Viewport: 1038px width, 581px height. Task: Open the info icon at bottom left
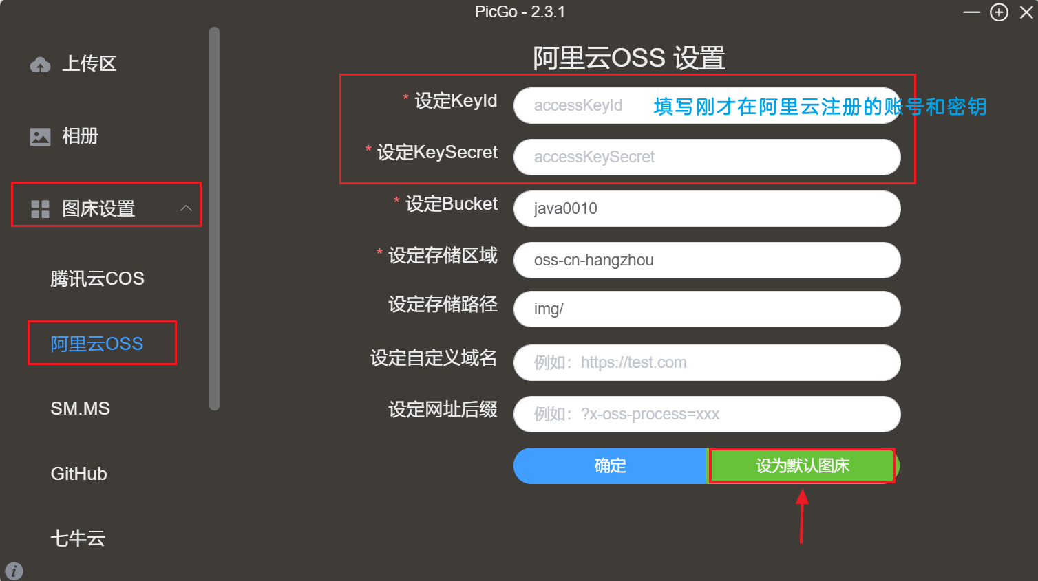coord(14,571)
